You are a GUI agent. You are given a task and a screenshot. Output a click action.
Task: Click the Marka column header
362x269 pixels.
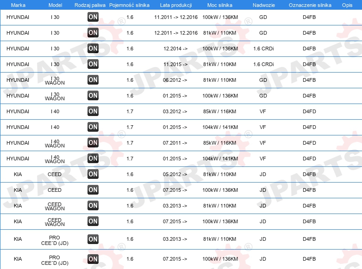click(x=18, y=5)
